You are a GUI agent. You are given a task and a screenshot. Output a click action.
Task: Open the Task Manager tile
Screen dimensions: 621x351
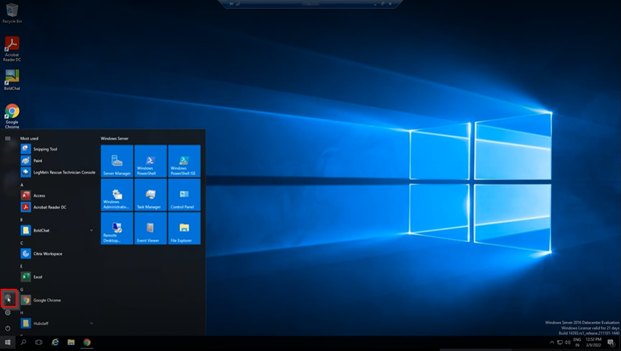pos(150,195)
